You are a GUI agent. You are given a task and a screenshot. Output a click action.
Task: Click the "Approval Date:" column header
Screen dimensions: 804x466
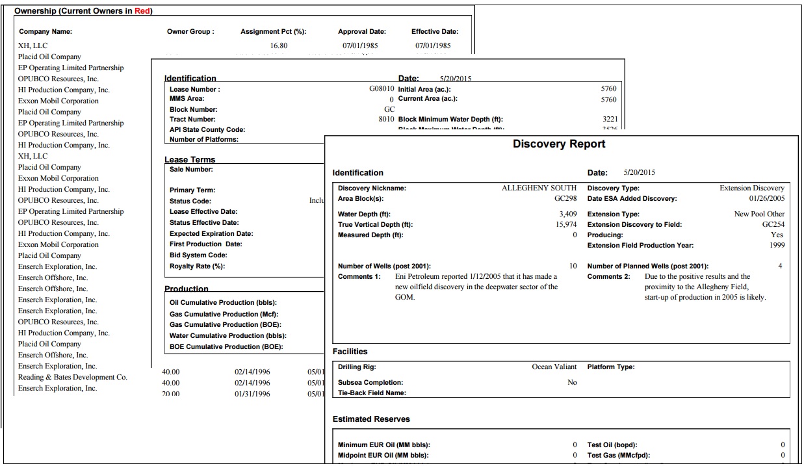coord(362,31)
